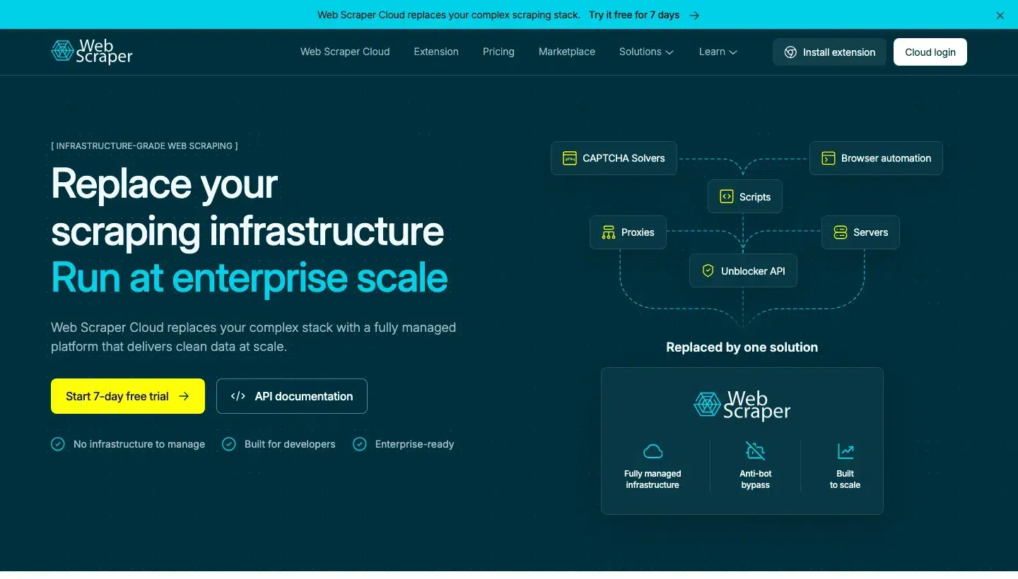Image resolution: width=1018 pixels, height=579 pixels.
Task: Open the Pricing page
Action: pyautogui.click(x=498, y=52)
